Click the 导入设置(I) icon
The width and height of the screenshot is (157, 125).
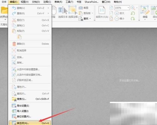click(14, 111)
